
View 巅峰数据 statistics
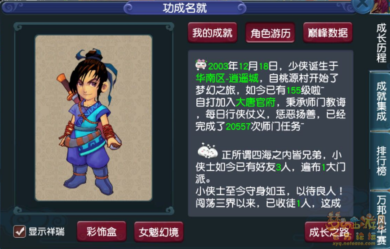[328, 33]
